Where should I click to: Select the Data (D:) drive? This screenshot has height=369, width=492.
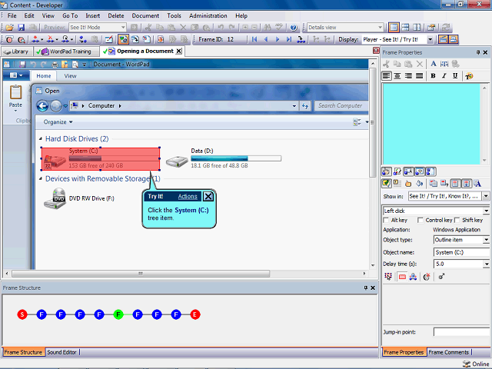(224, 159)
